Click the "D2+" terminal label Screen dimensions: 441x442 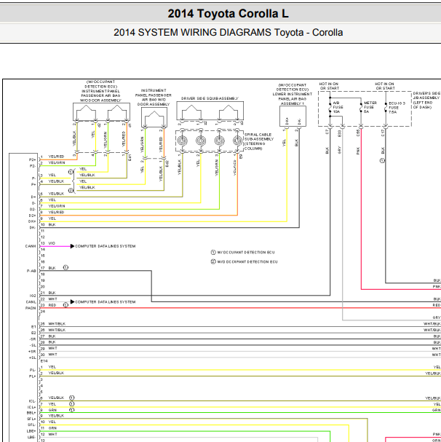coord(33,216)
